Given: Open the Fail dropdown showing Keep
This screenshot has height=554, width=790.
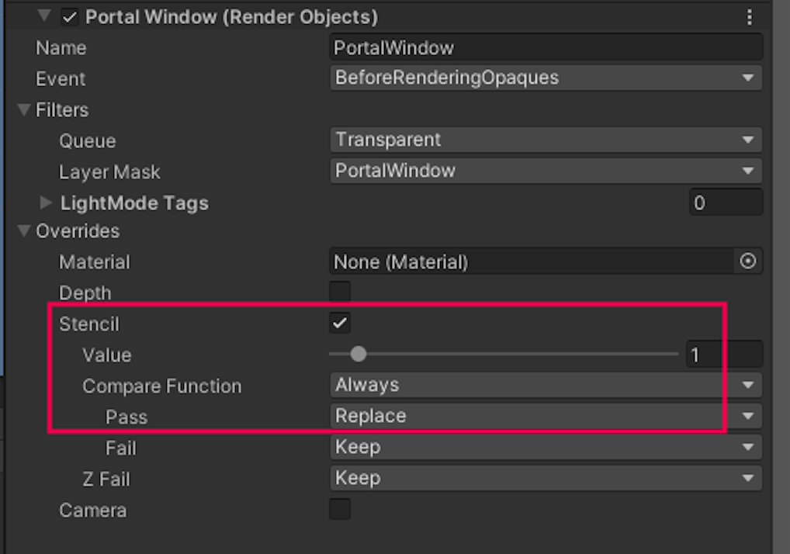Looking at the screenshot, I should click(x=545, y=447).
